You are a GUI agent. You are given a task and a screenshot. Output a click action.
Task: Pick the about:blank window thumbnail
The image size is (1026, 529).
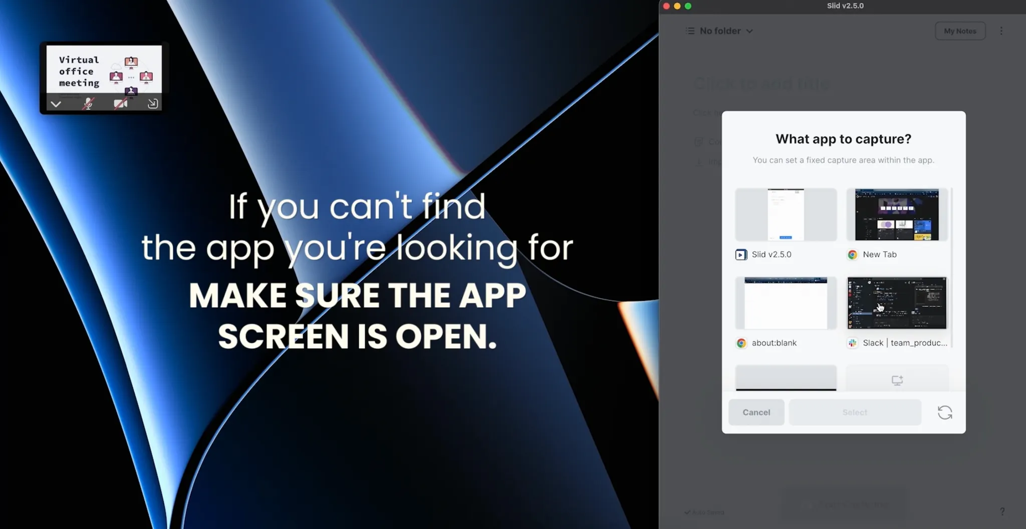(786, 303)
